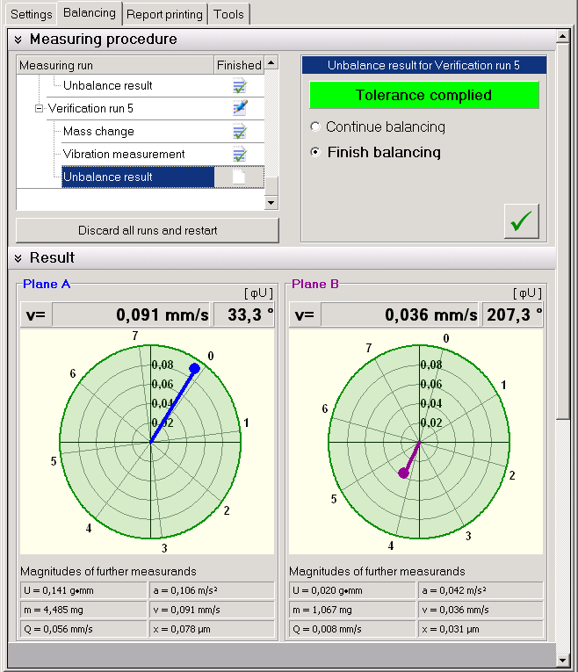Click the purple unbalance marker in Plane B
Image resolution: width=578 pixels, height=672 pixels.
[404, 473]
